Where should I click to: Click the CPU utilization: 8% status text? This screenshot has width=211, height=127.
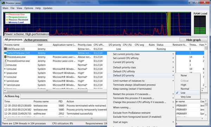63,123
